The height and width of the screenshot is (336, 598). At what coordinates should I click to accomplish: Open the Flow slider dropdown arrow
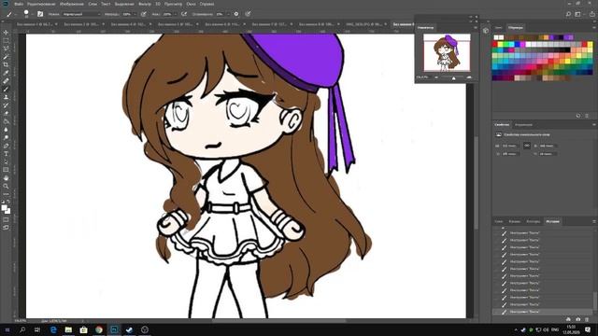click(175, 14)
